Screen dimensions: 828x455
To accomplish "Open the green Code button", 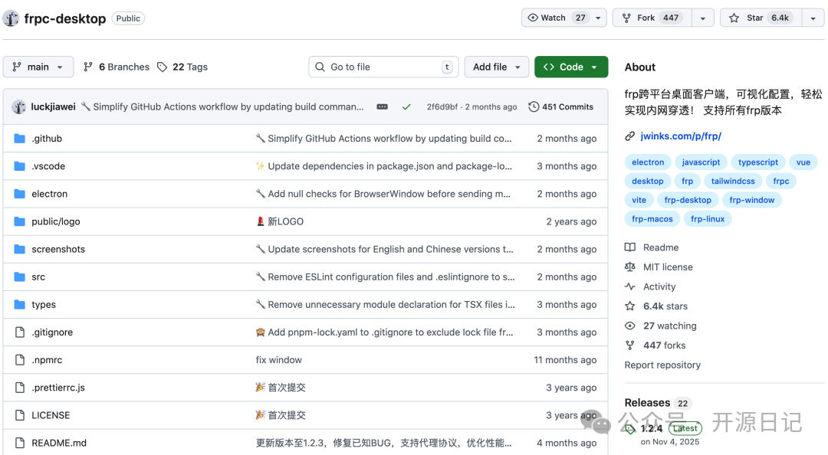I will [571, 67].
